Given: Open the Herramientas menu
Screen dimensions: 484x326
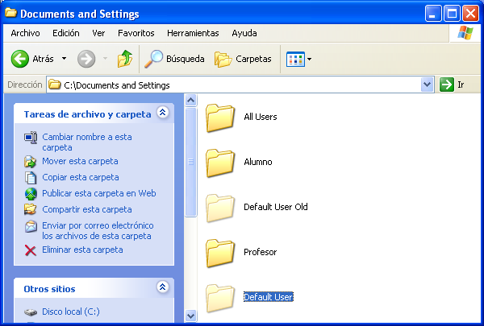Looking at the screenshot, I should [193, 33].
